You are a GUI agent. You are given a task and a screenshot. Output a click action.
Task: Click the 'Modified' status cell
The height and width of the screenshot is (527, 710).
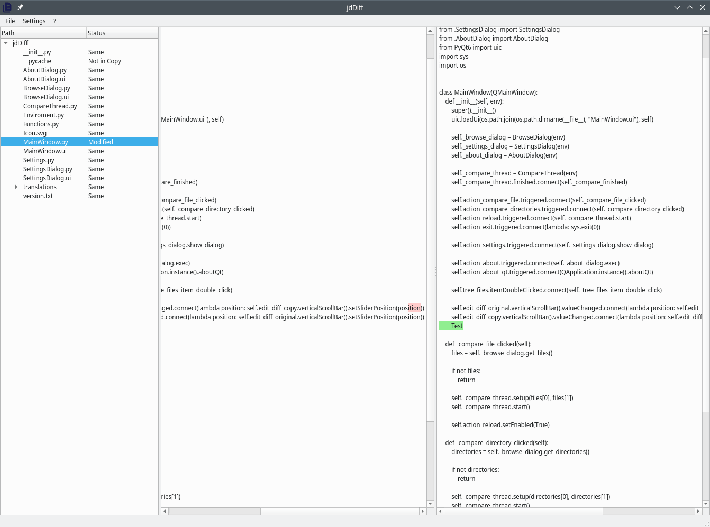[x=101, y=142]
